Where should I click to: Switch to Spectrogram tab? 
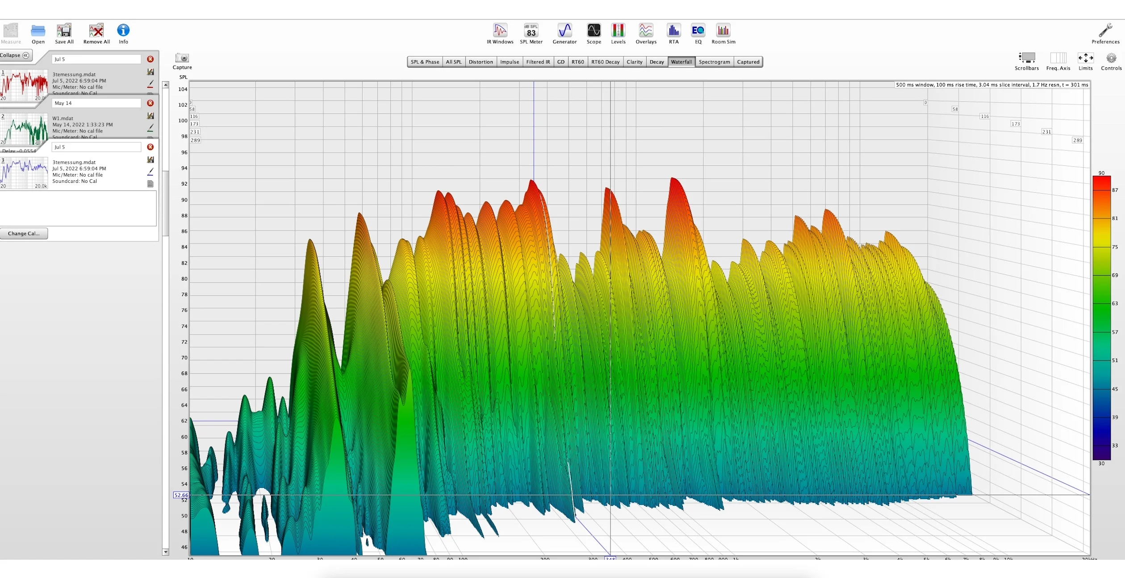(x=714, y=62)
